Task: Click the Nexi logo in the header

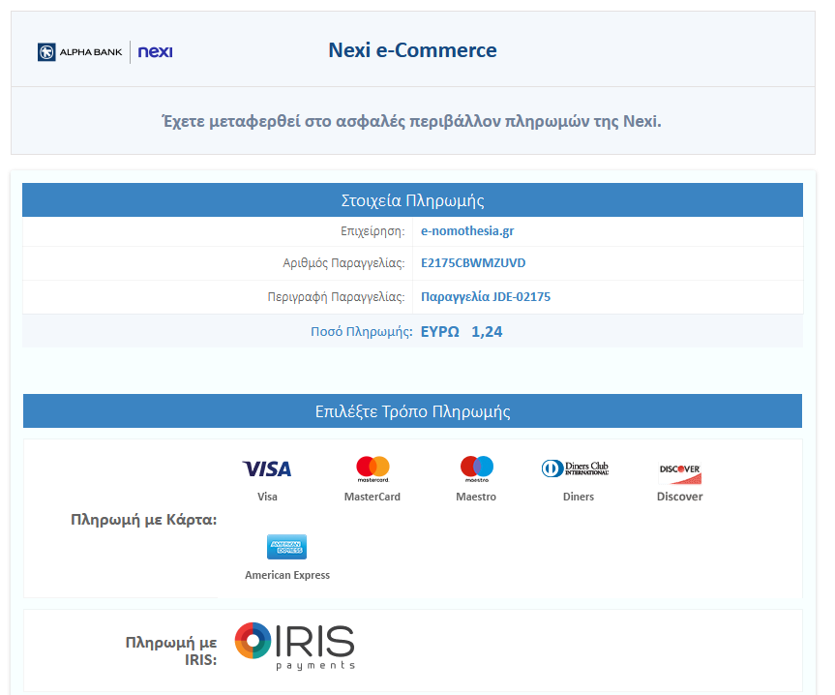Action: pyautogui.click(x=155, y=52)
